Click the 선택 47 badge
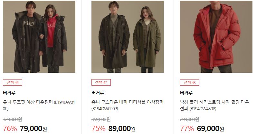This screenshot has height=134, width=256. click(101, 82)
